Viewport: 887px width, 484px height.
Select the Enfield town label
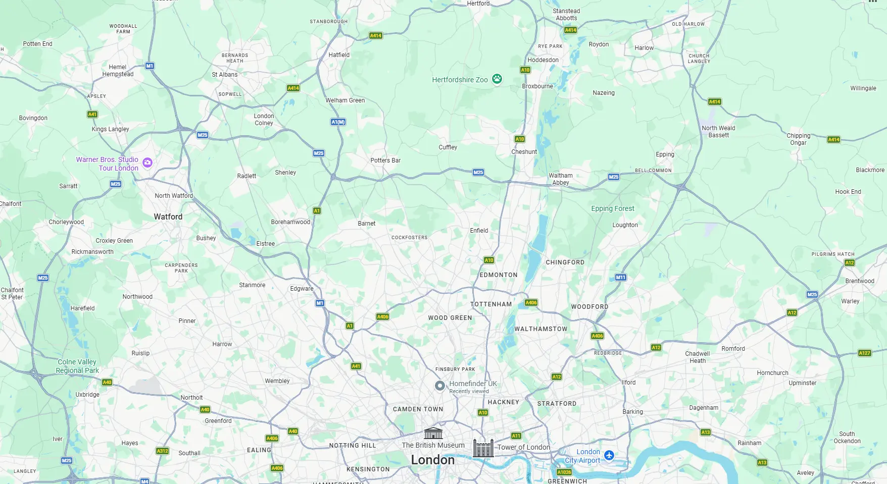(479, 231)
